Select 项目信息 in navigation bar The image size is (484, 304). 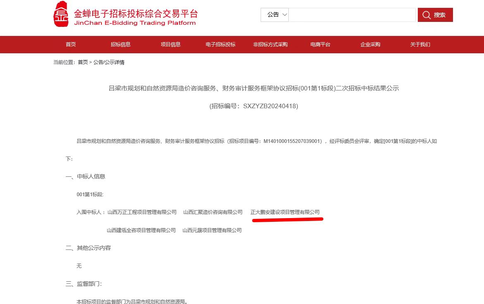(x=170, y=45)
